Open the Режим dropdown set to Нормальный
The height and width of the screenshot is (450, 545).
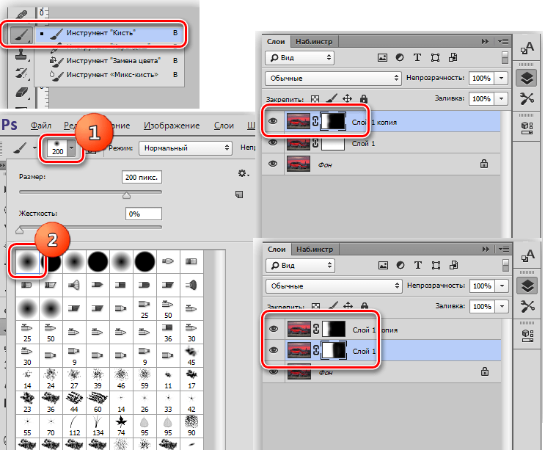[x=185, y=148]
